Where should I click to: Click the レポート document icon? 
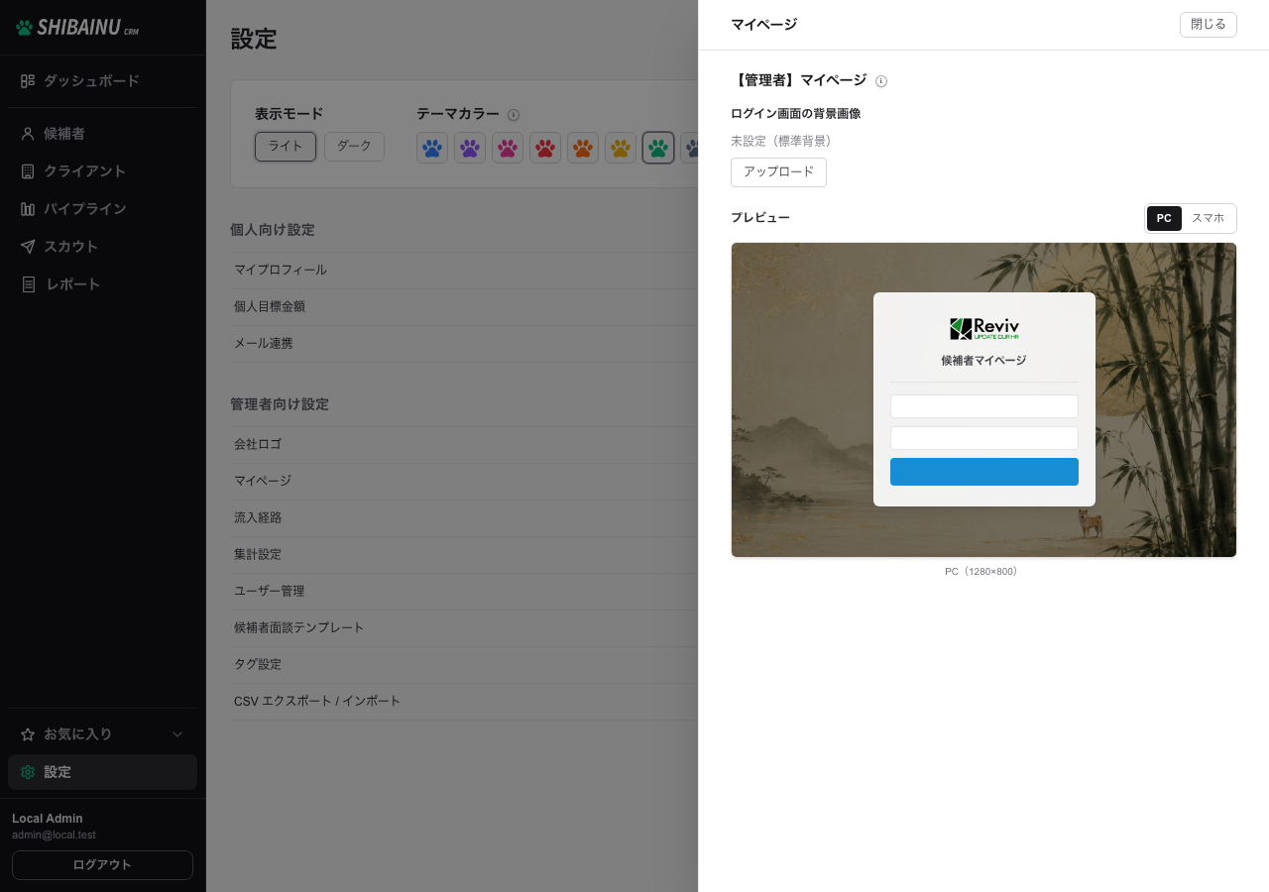click(28, 284)
